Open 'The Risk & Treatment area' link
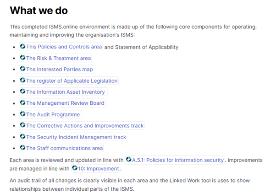 pos(55,58)
